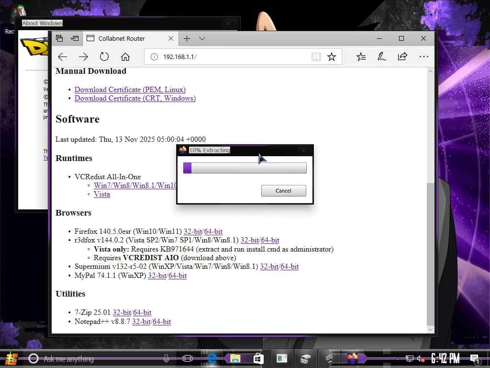
Task: Click the page vertical scrollbar thumb
Action: pyautogui.click(x=430, y=253)
